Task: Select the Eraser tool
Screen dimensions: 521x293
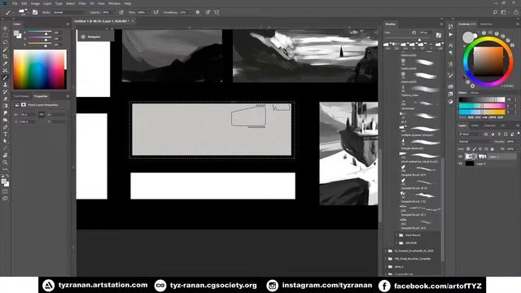Action: coord(5,99)
